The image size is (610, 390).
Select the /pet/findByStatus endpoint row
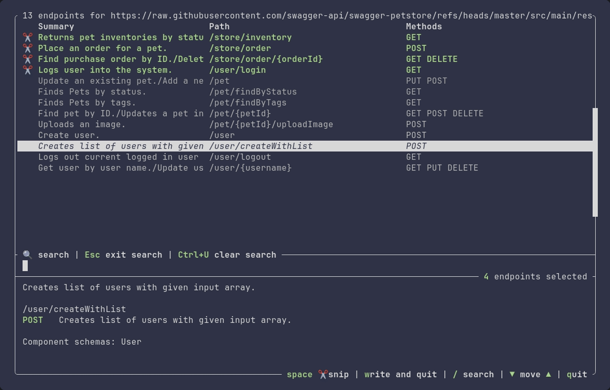305,92
